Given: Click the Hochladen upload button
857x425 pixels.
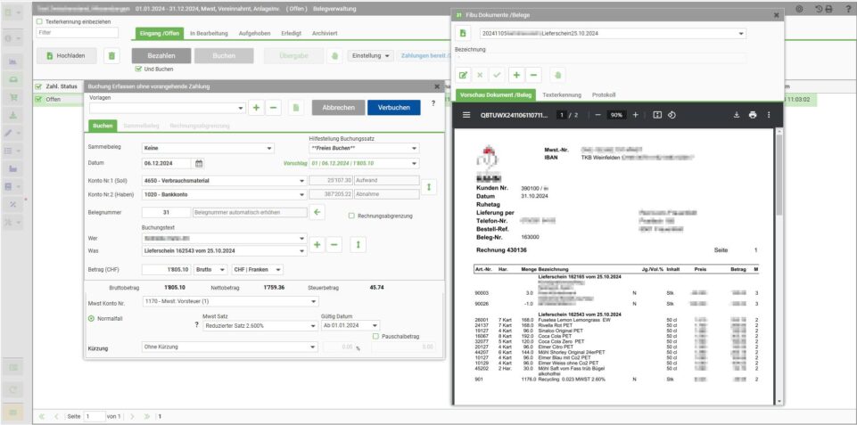Looking at the screenshot, I should pos(67,56).
